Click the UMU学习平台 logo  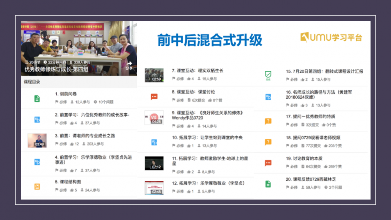coord(331,38)
